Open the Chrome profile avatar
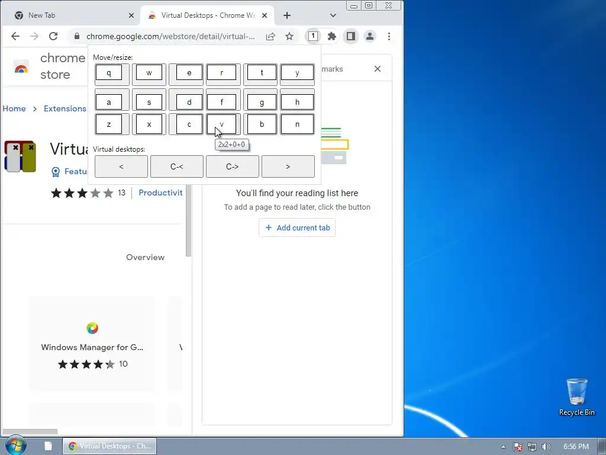606x455 pixels. [x=370, y=36]
